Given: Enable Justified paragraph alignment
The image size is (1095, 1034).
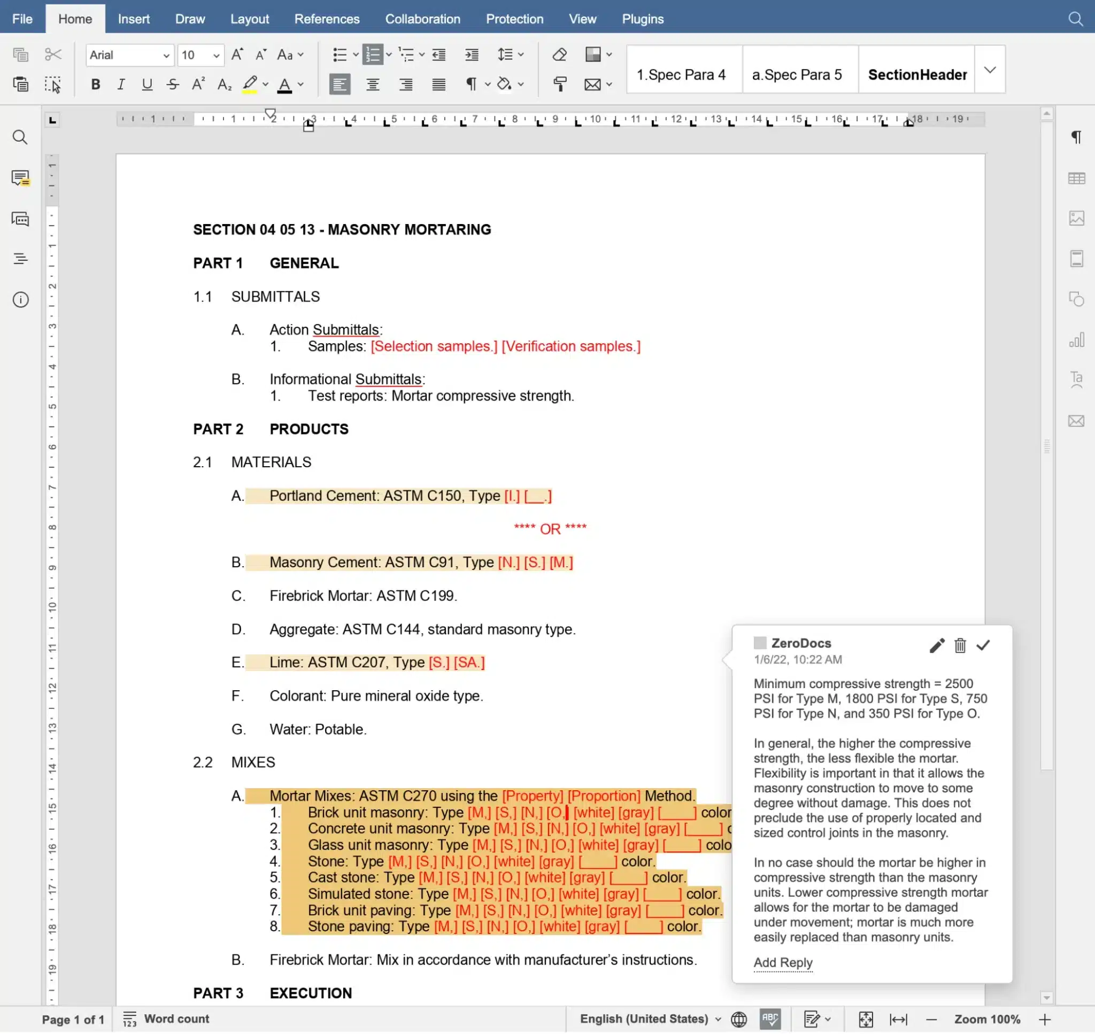Looking at the screenshot, I should (438, 84).
